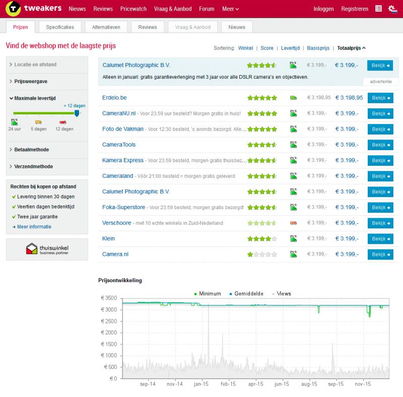
Task: Click the star rating for Erdelo.be
Action: [x=262, y=98]
